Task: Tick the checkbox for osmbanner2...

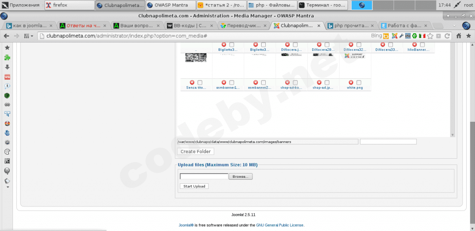Action: click(263, 82)
